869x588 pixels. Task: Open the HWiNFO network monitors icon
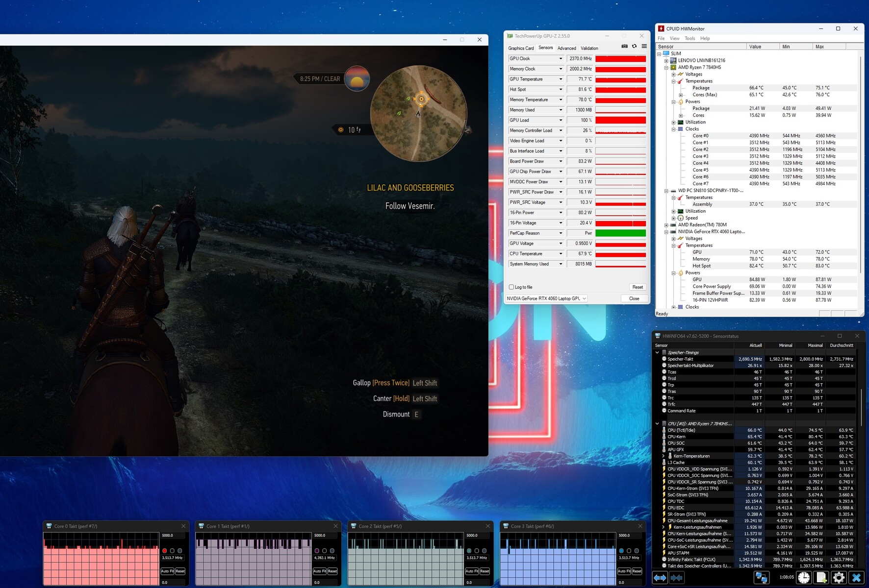tap(761, 578)
